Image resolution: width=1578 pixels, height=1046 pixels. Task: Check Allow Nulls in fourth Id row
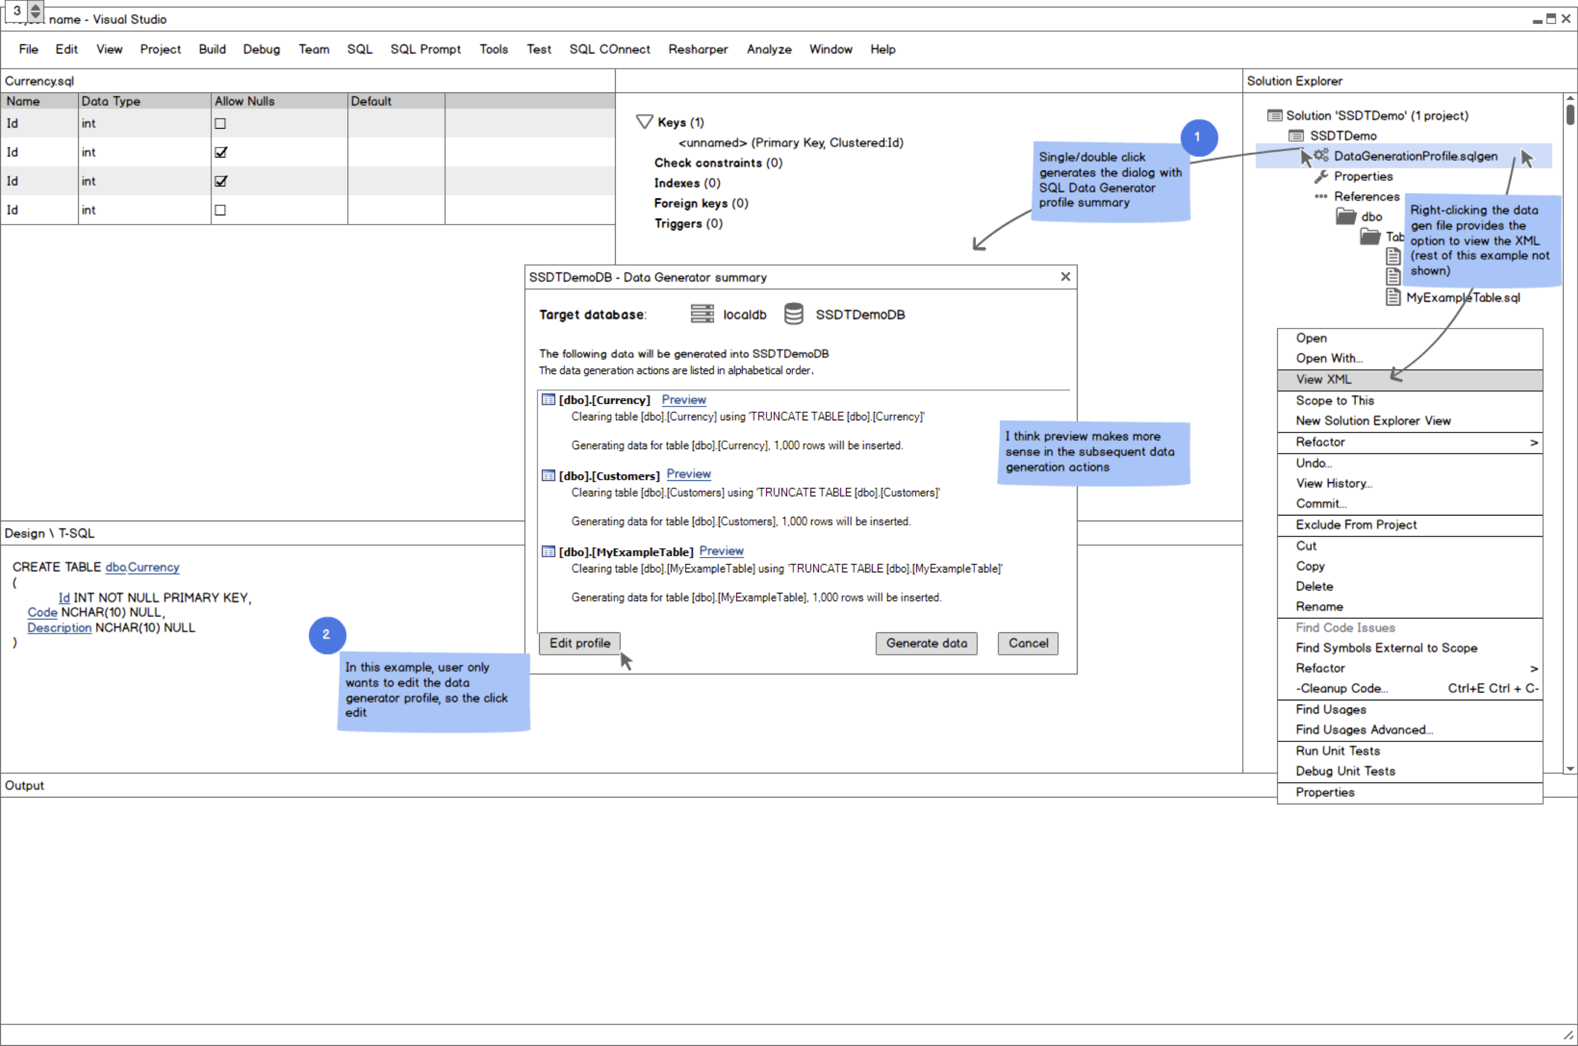220,210
